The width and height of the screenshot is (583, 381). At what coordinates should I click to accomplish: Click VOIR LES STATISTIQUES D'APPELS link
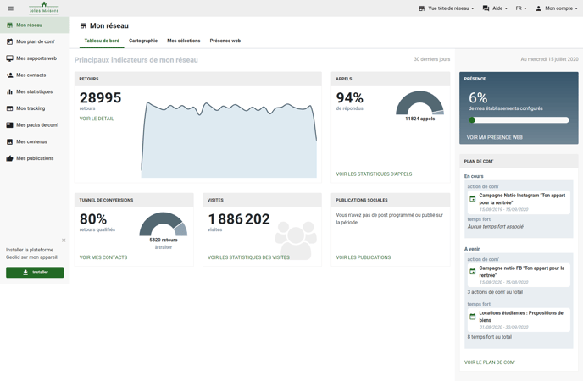(374, 174)
